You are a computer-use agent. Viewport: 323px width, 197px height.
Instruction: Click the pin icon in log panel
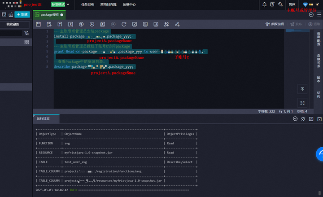pos(303,119)
